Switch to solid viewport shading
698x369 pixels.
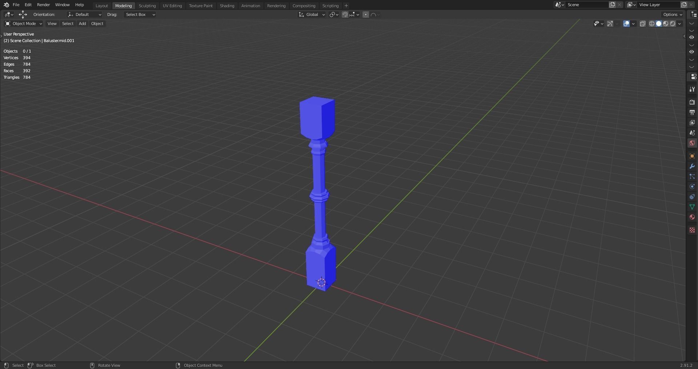(x=659, y=24)
